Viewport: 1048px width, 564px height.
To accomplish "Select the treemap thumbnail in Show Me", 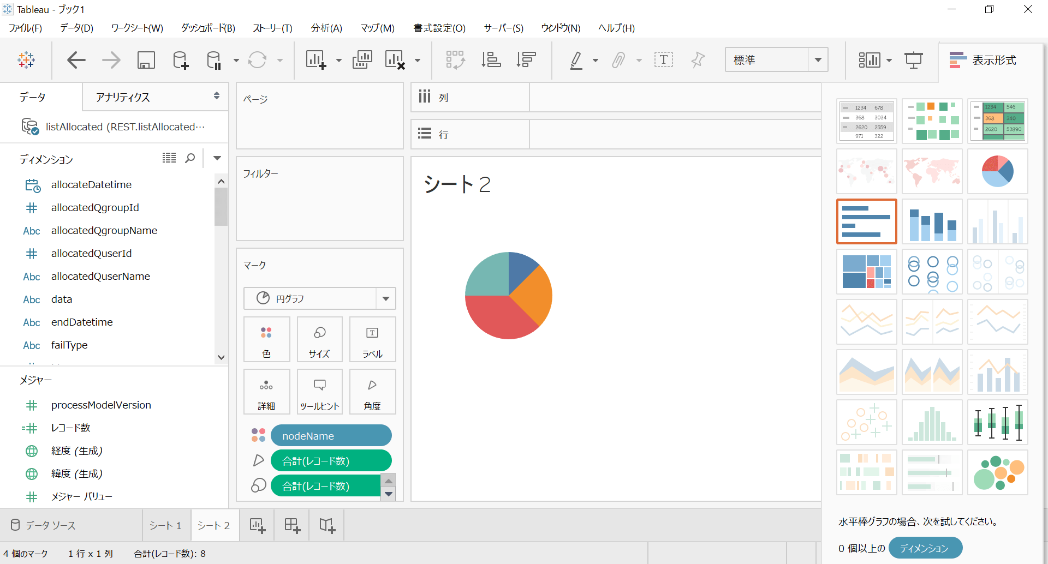I will (866, 272).
